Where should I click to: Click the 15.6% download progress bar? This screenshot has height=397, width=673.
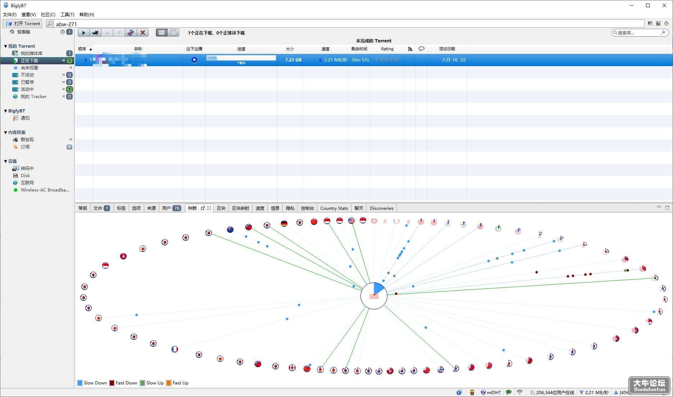pos(241,58)
